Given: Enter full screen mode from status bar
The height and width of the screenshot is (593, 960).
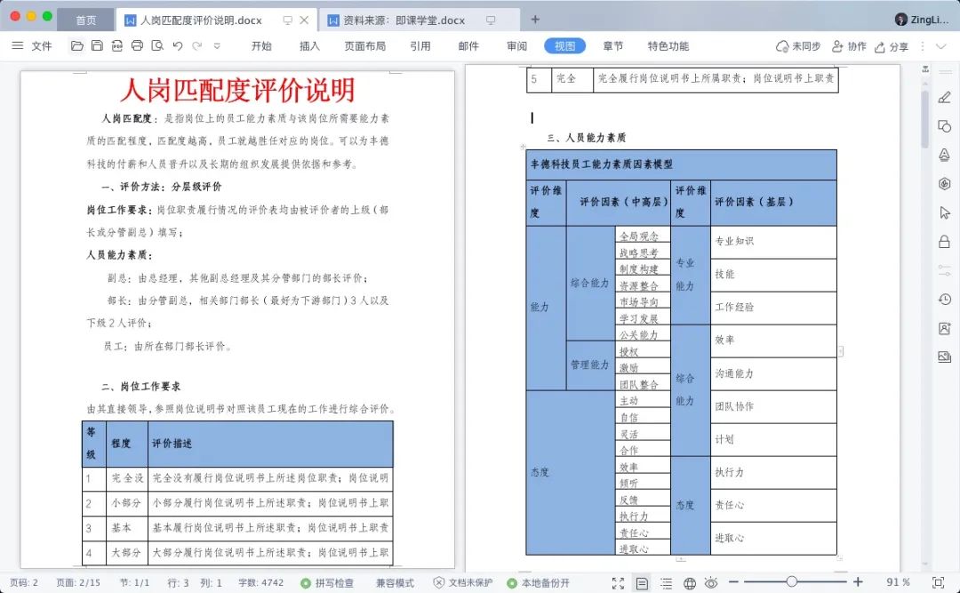Looking at the screenshot, I should point(619,582).
